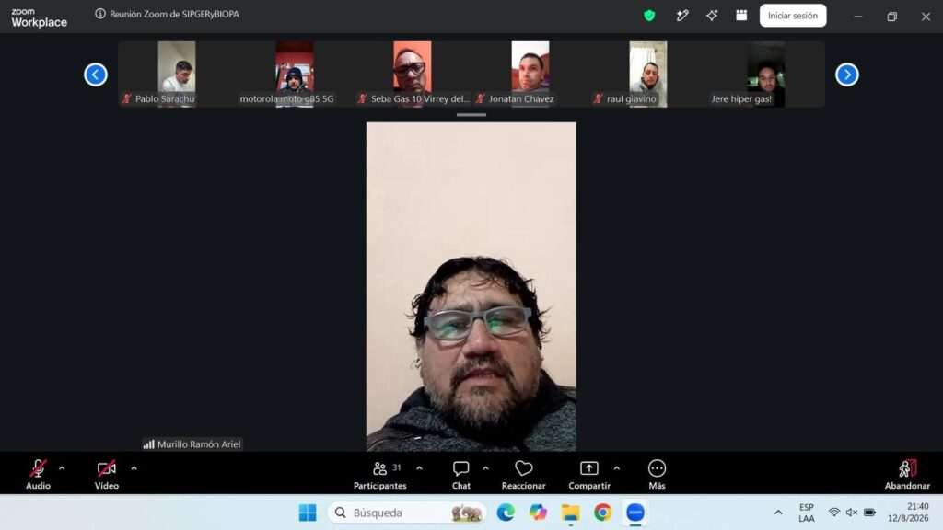This screenshot has height=530, width=943.
Task: Expand participants options arrow
Action: (419, 468)
